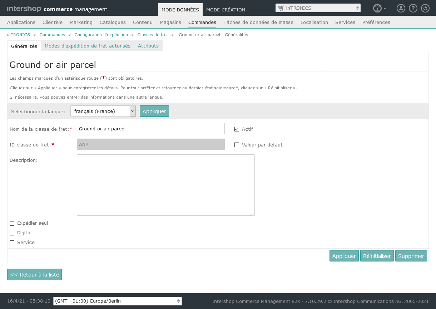The width and height of the screenshot is (436, 309).
Task: Tick the Digital checkbox
Action: click(12, 233)
